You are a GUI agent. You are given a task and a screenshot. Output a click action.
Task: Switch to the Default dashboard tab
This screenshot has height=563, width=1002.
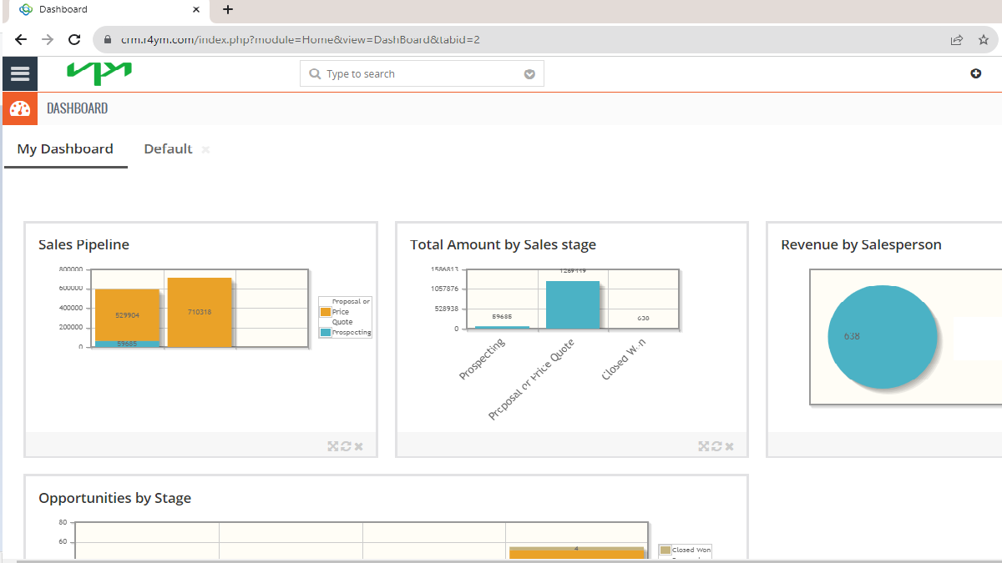(168, 148)
